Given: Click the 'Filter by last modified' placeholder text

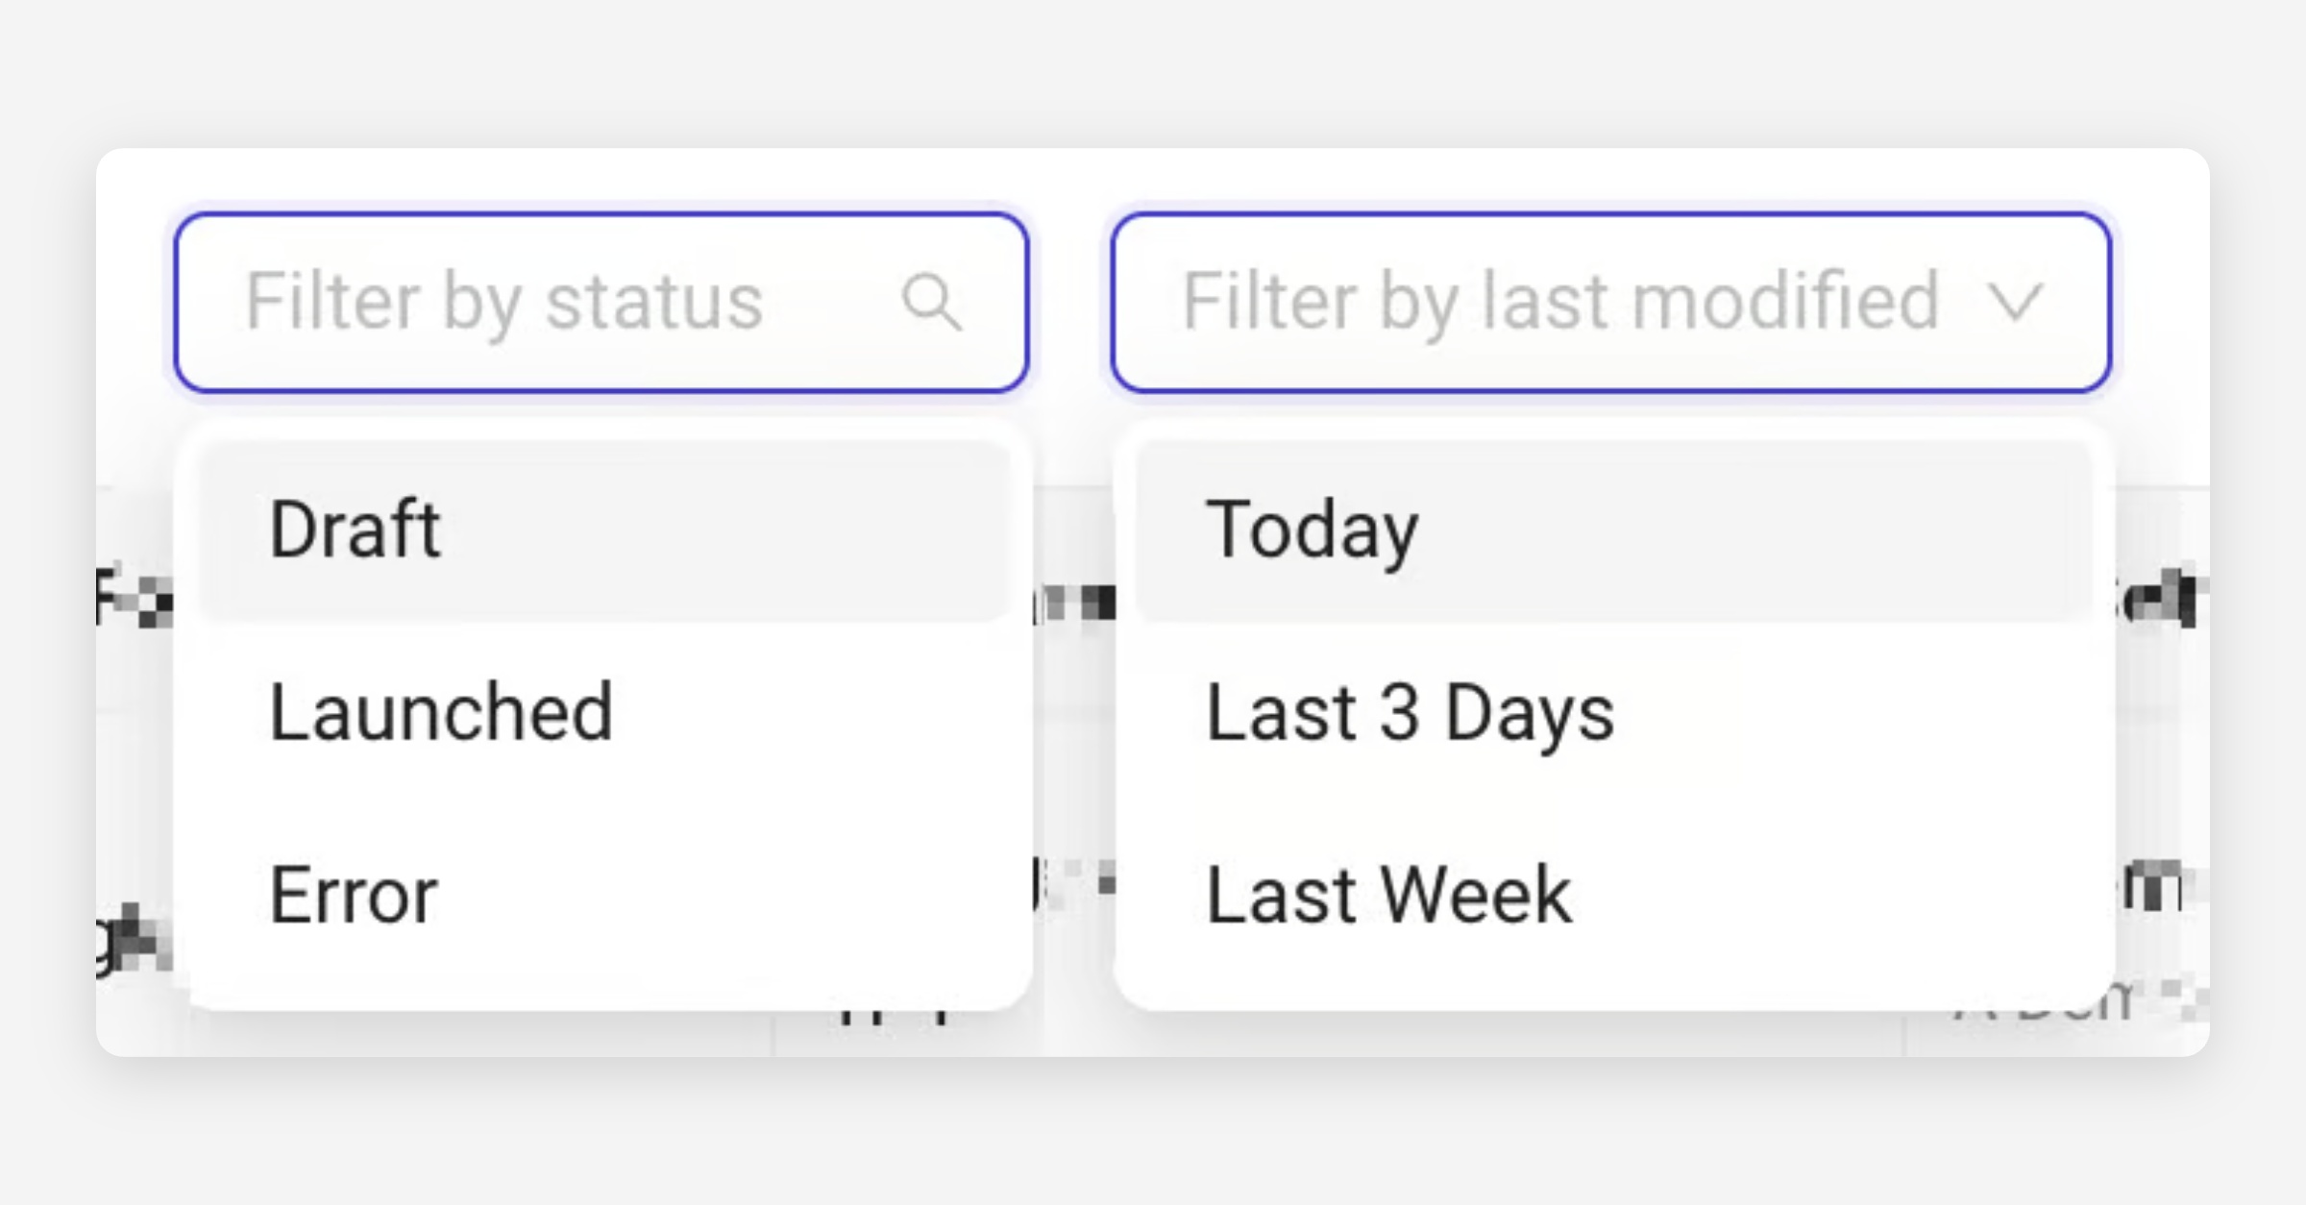Looking at the screenshot, I should point(1560,303).
